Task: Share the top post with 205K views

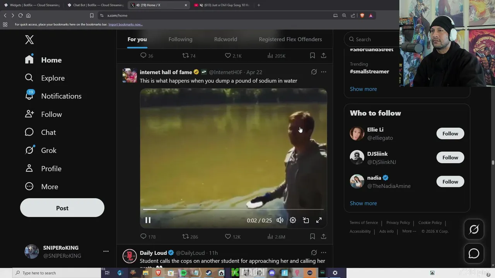Action: click(323, 56)
